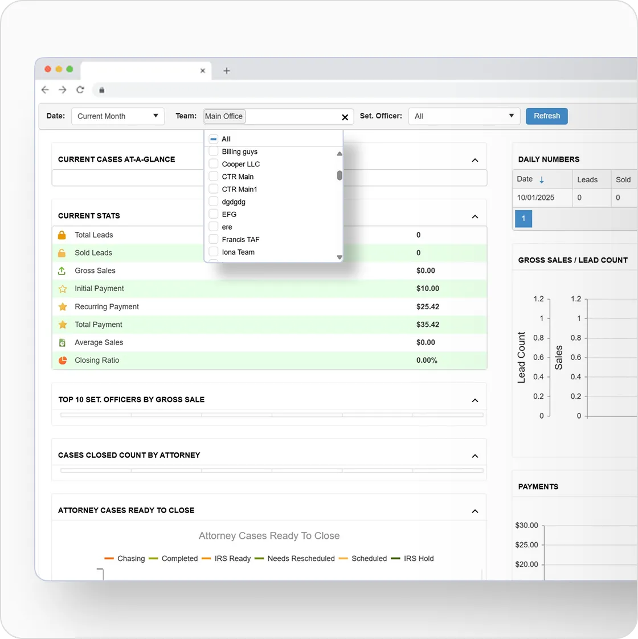Collapse the CURRENT STATS panel

[x=475, y=216]
